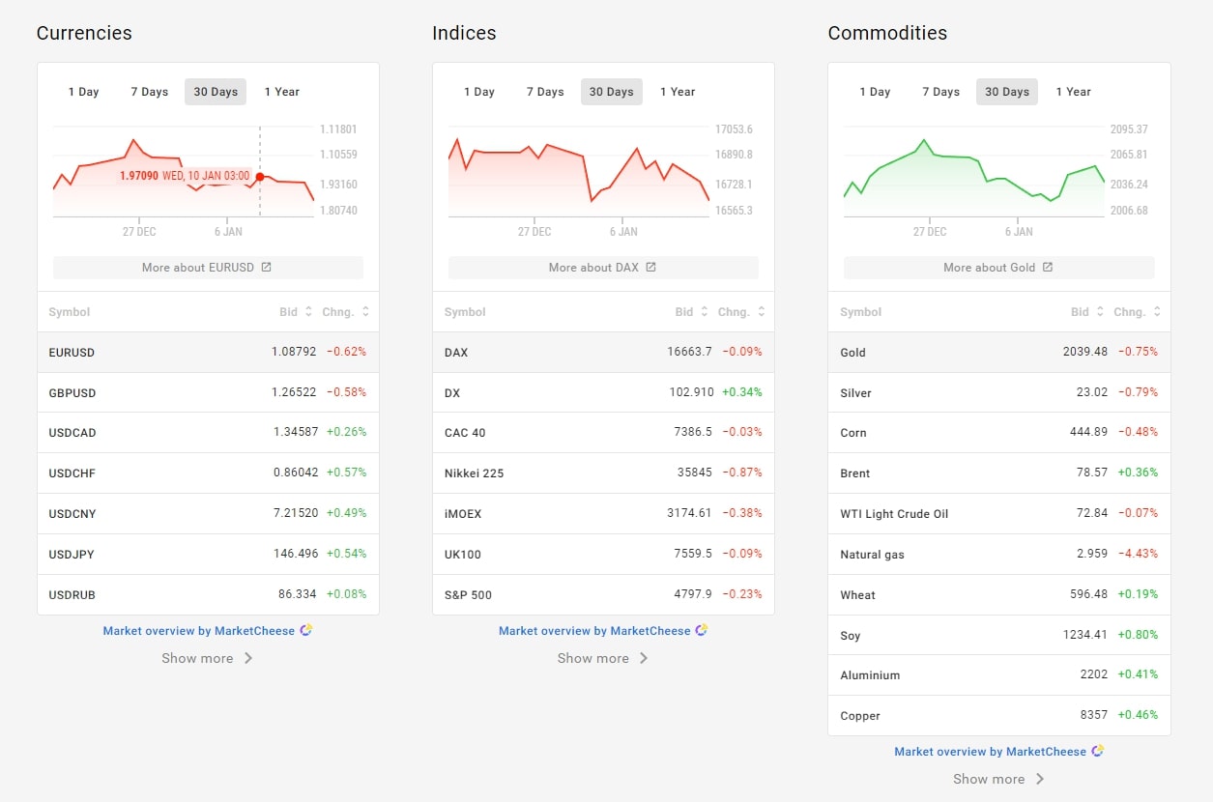Viewport: 1213px width, 802px height.
Task: Click Symbol column header in Currencies table
Action: pos(70,312)
